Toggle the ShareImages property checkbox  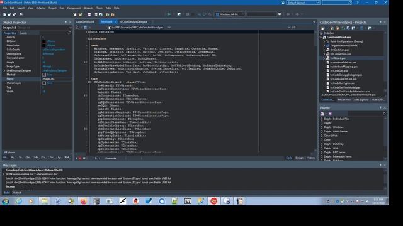pyautogui.click(x=44, y=83)
